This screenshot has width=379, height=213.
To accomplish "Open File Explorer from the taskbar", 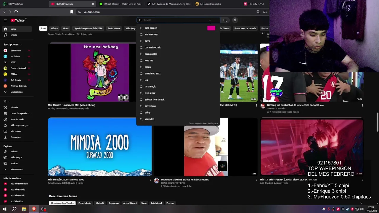I will tap(24, 209).
